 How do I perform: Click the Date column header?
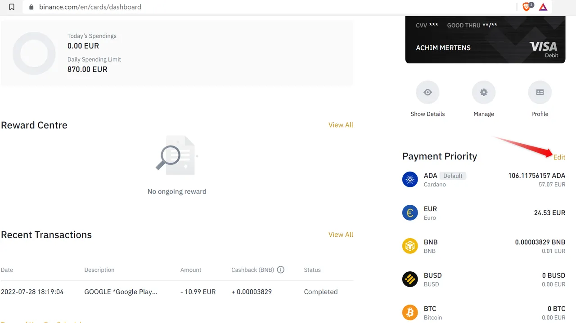(7, 270)
